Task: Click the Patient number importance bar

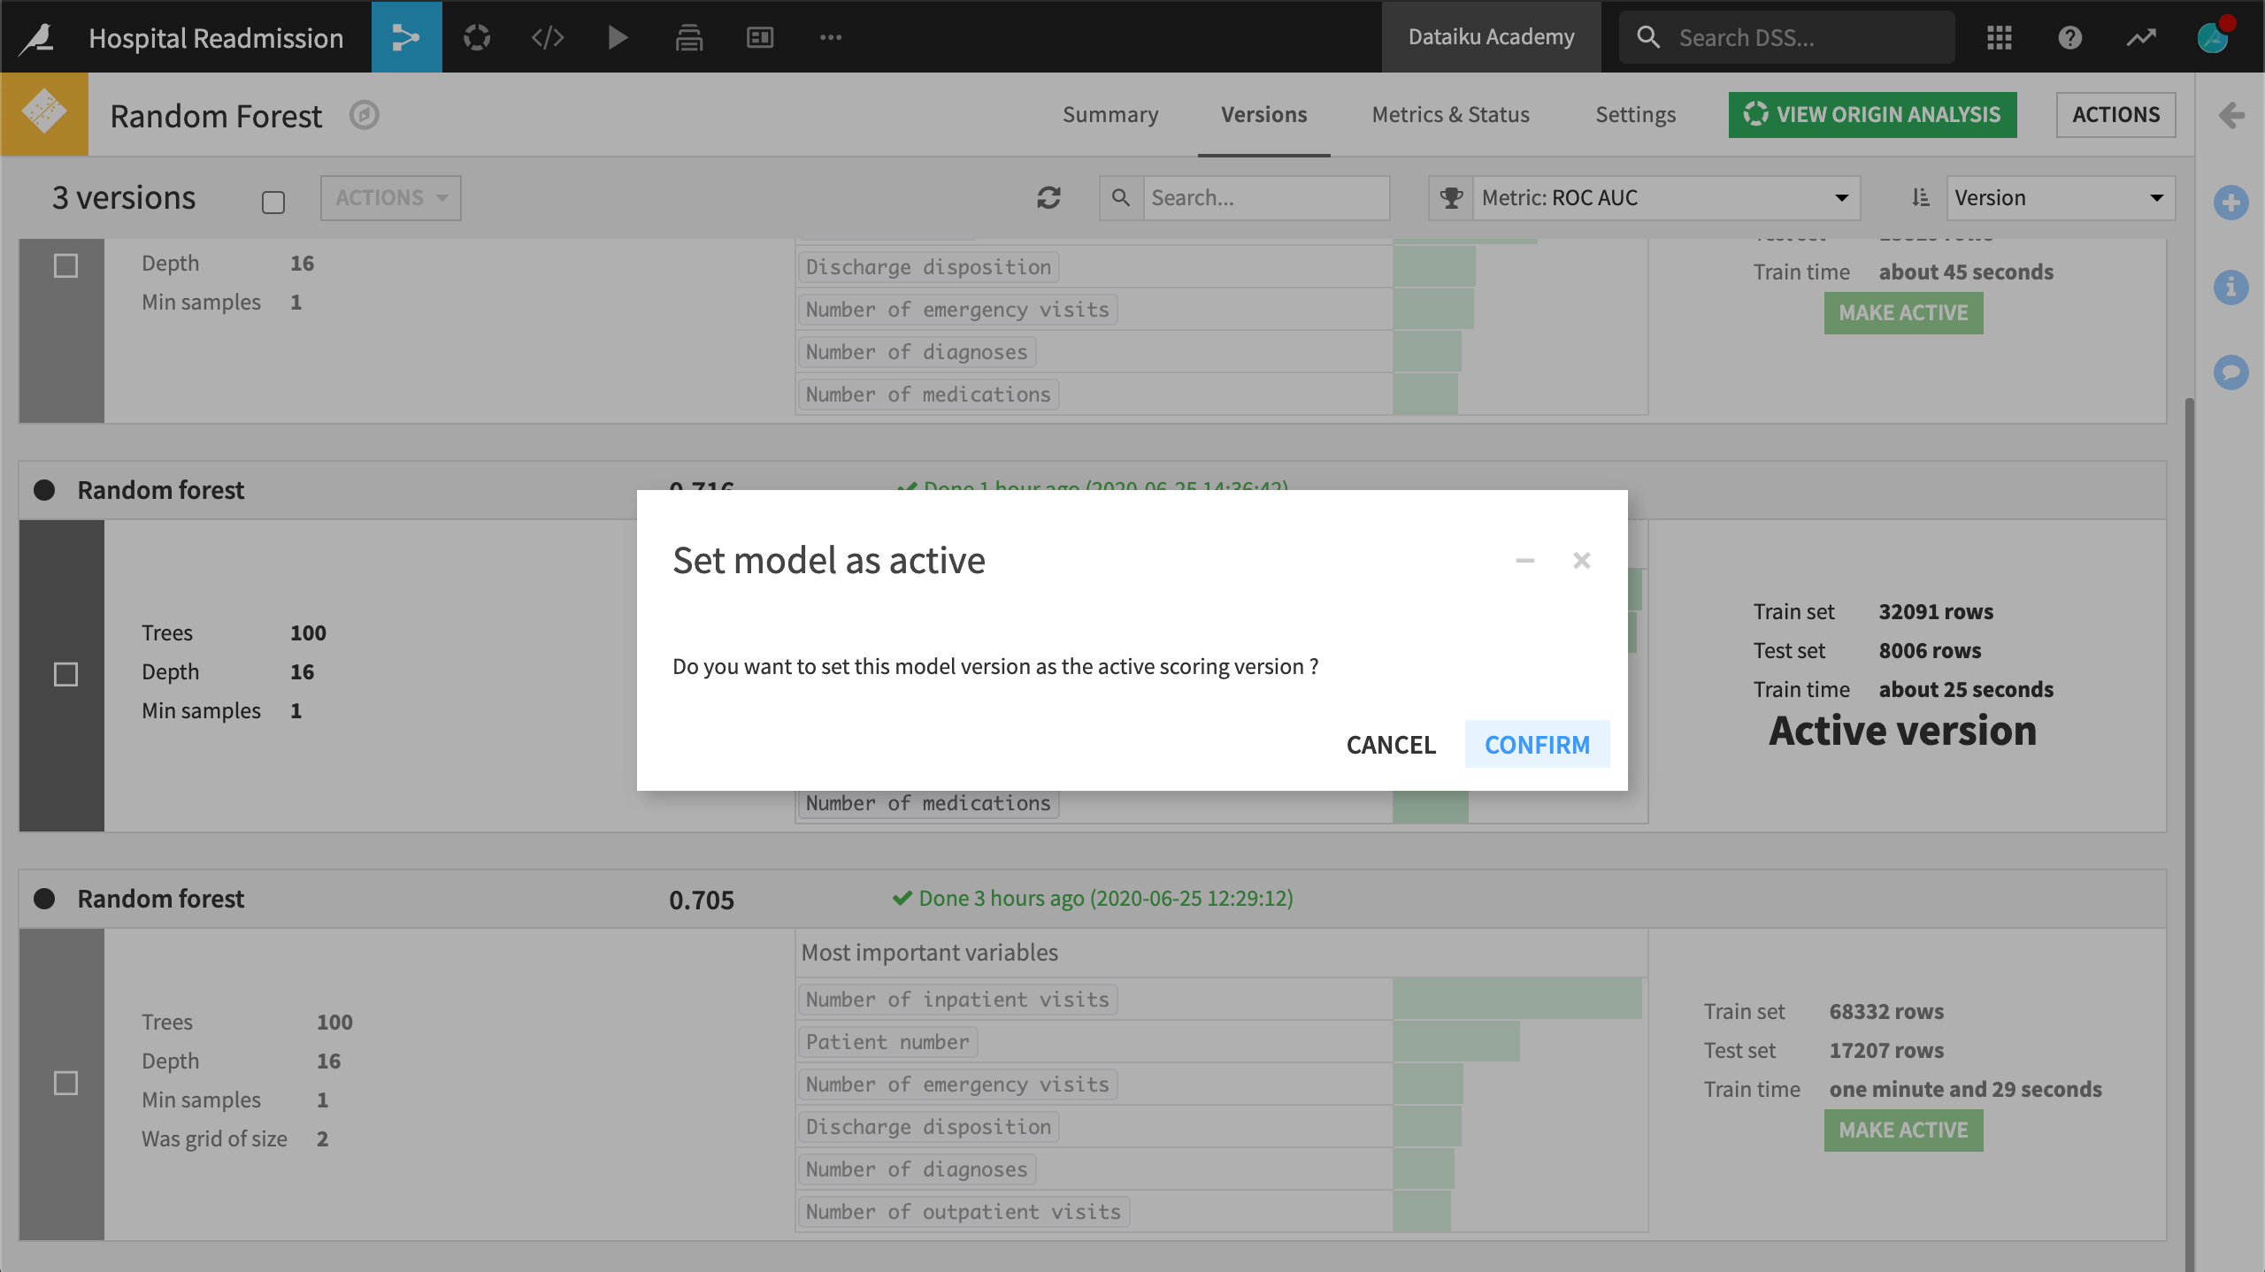Action: 1456,1041
